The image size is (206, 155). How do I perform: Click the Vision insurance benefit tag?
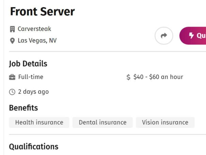(x=165, y=122)
